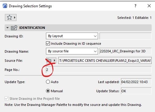Click the Archicad logo in the title bar

click(5, 6)
